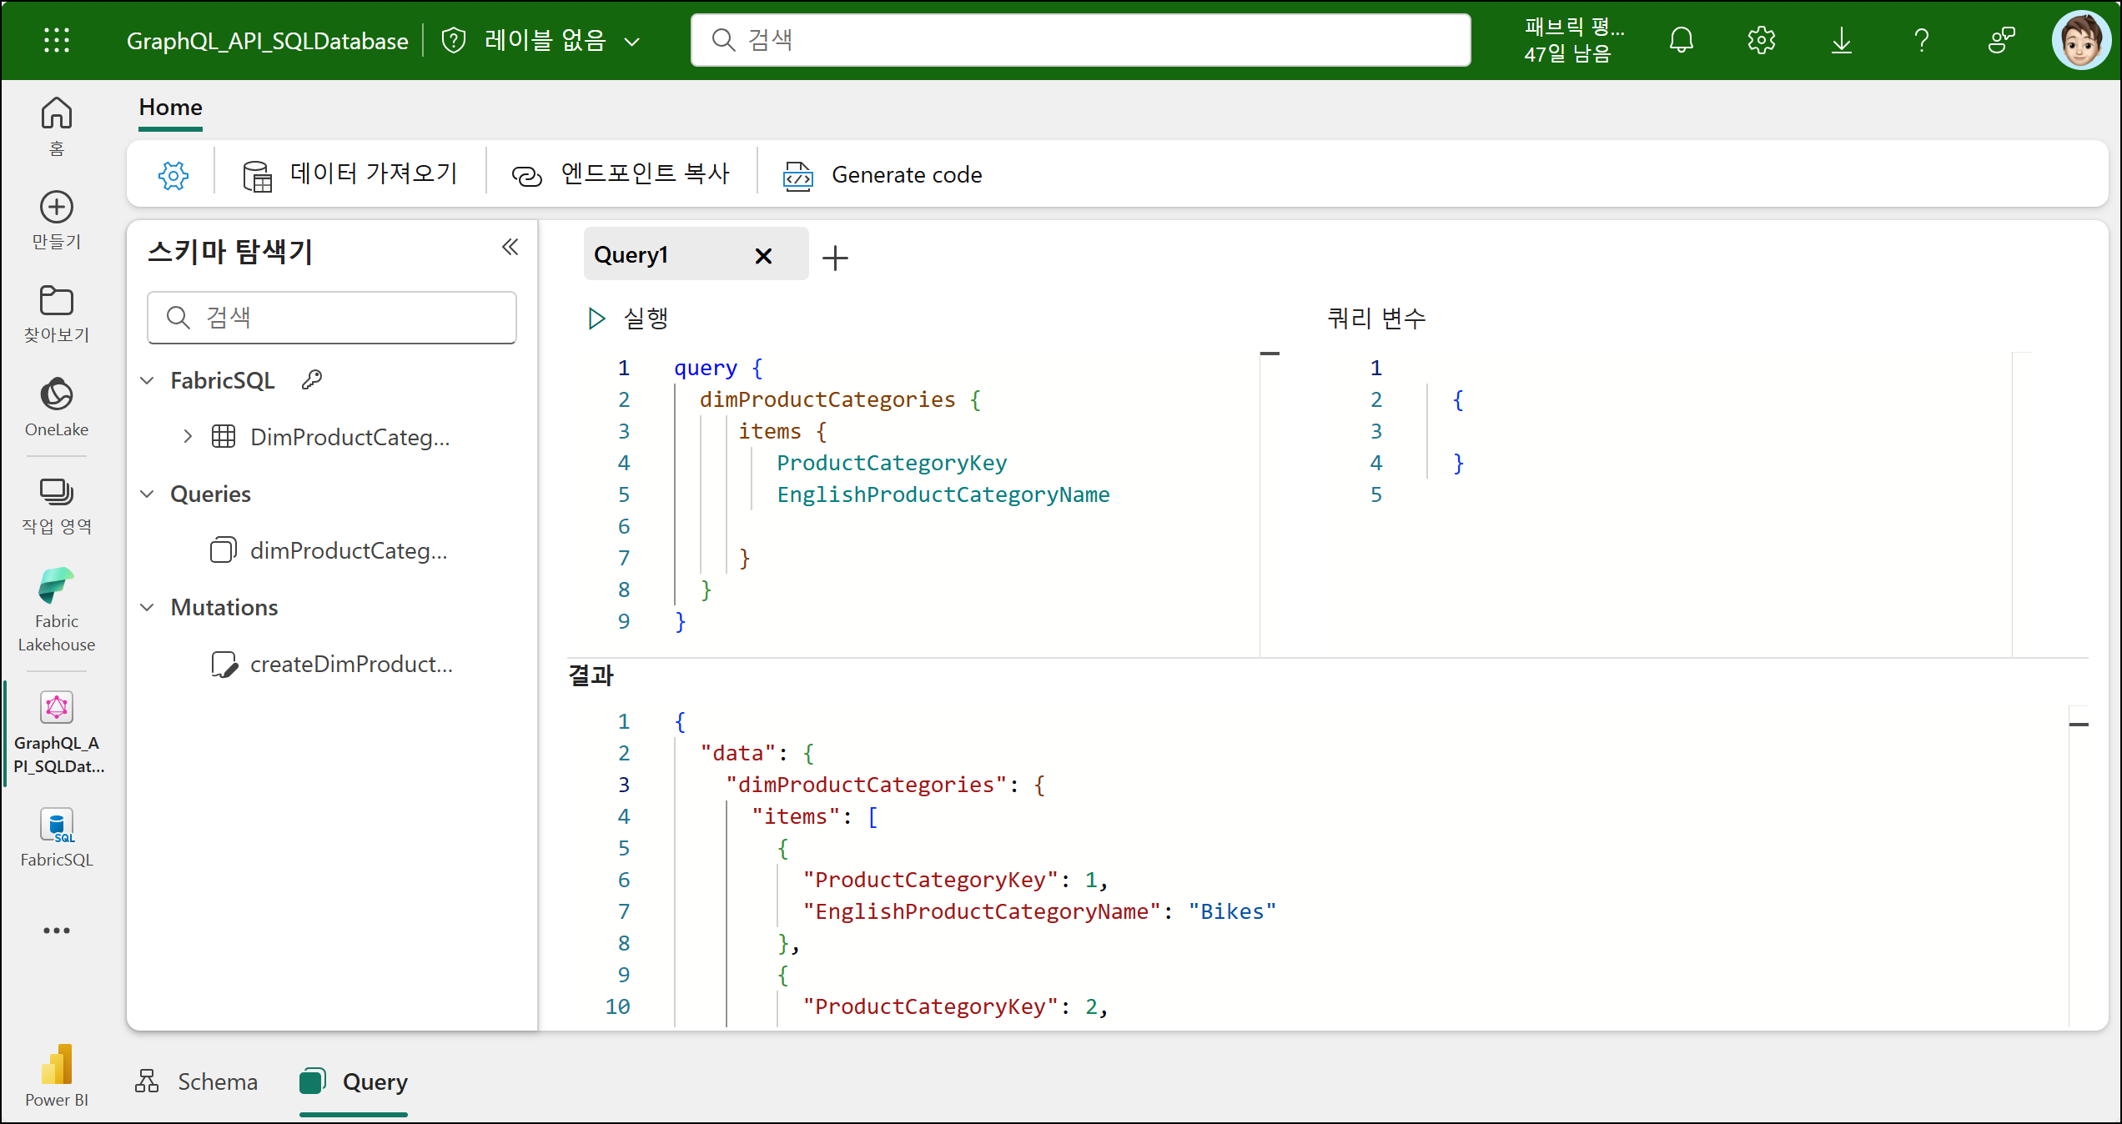Open the app launcher grid icon
This screenshot has height=1124, width=2122.
(x=57, y=40)
